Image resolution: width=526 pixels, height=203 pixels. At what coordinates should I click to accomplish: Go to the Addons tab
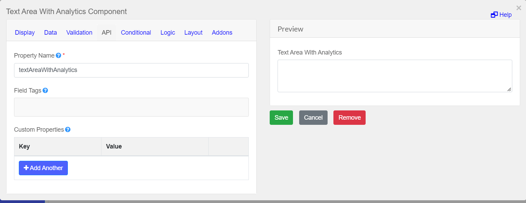[x=222, y=33]
